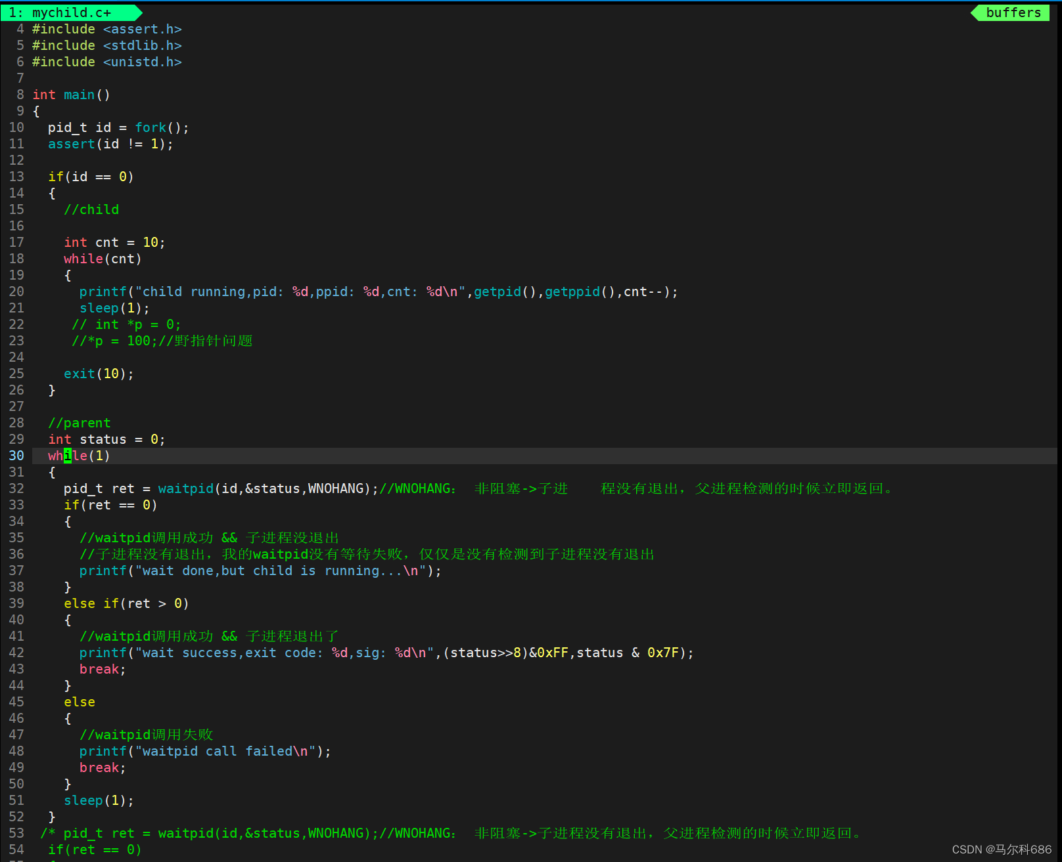The width and height of the screenshot is (1062, 862).
Task: Click the printf 'child running,pid' line
Action: [x=379, y=291]
